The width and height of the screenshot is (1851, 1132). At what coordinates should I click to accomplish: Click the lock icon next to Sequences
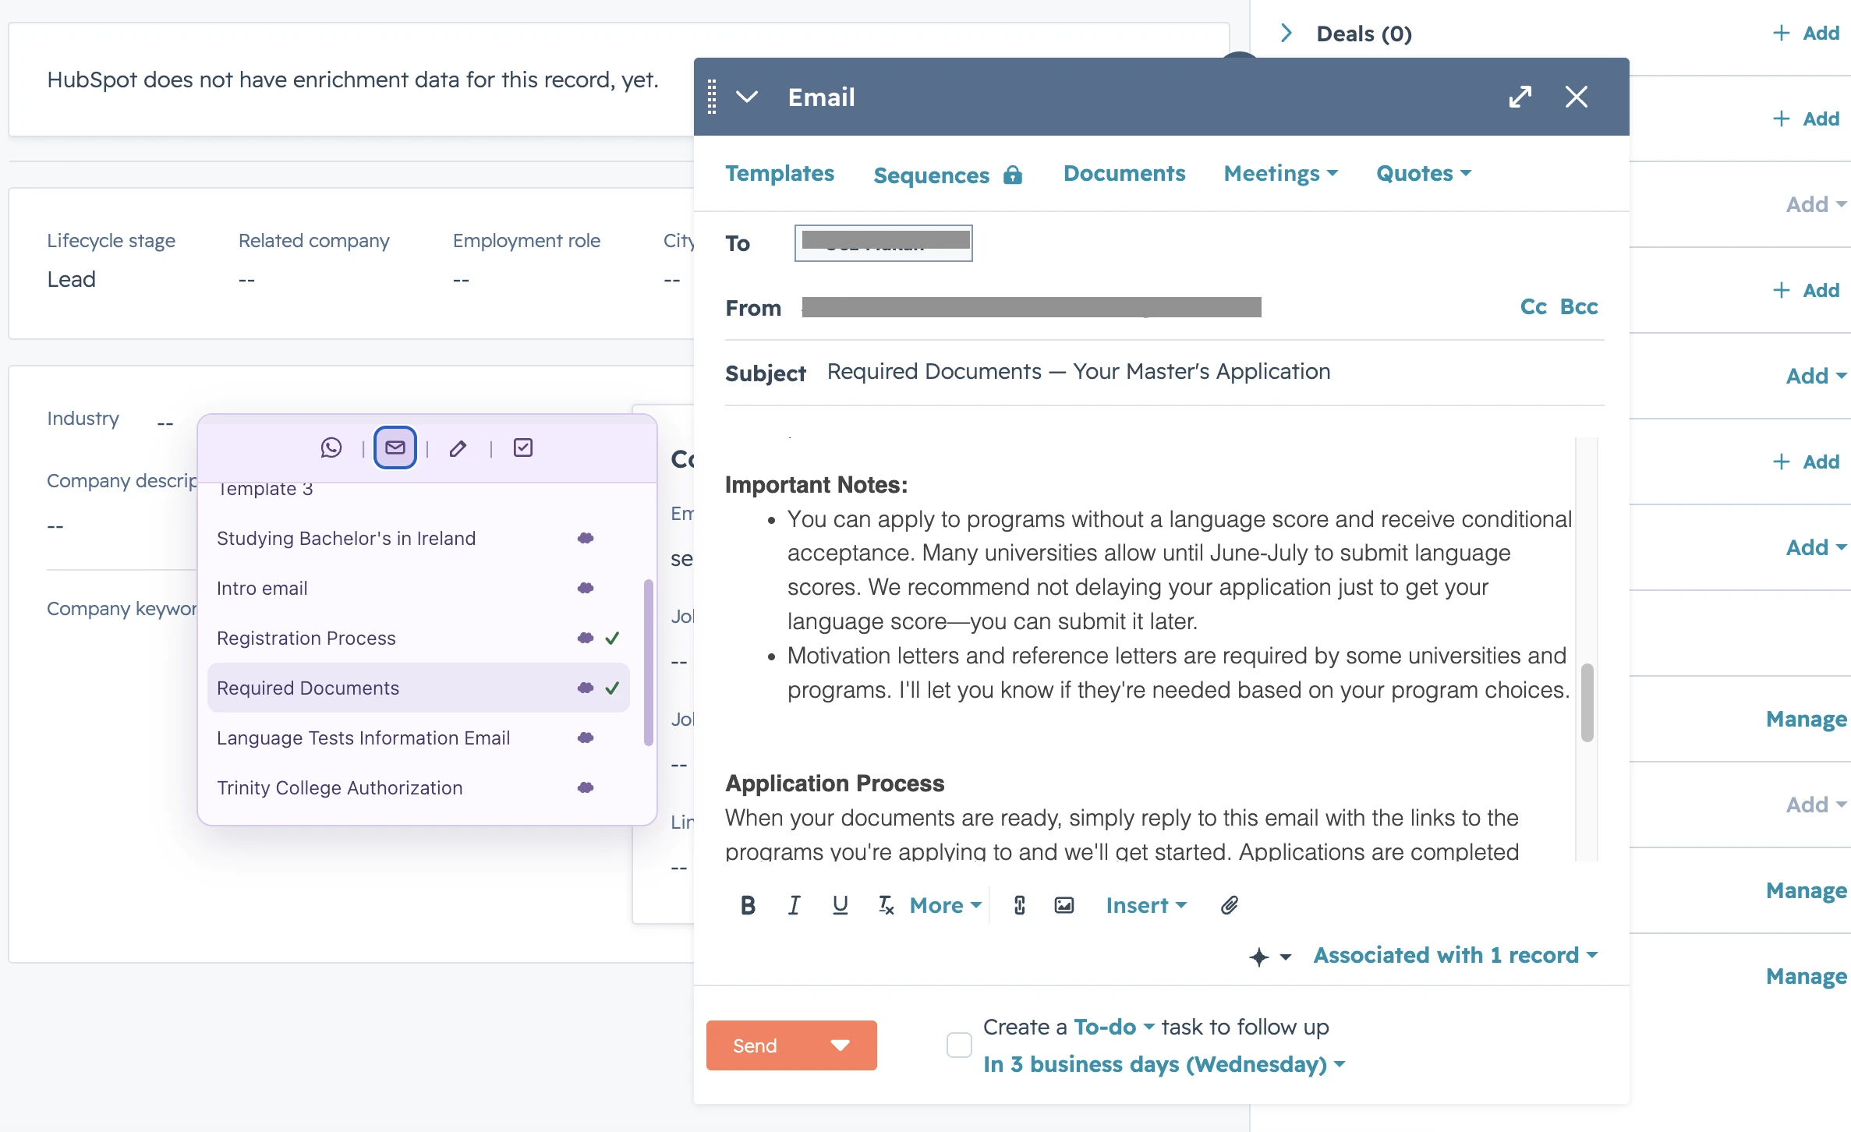tap(1013, 175)
